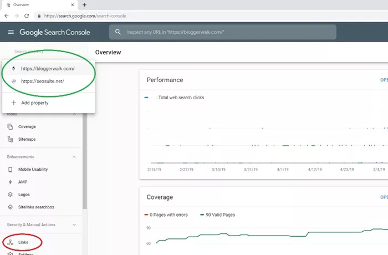This screenshot has width=388, height=255.
Task: Click the address bar URL
Action: coord(85,16)
